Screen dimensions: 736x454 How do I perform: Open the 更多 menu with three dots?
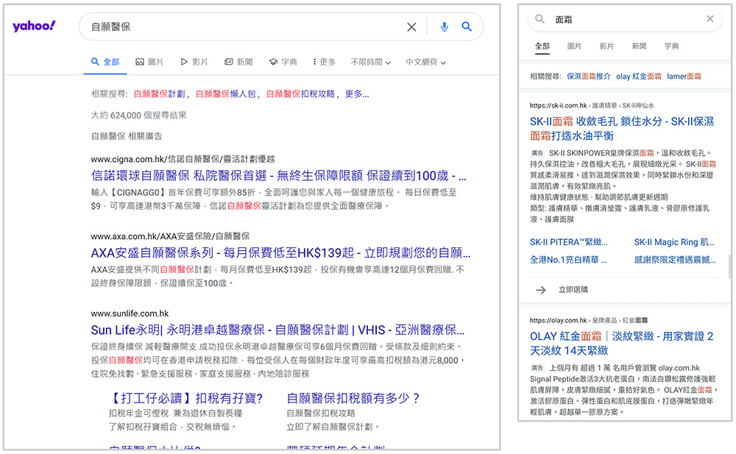(324, 62)
